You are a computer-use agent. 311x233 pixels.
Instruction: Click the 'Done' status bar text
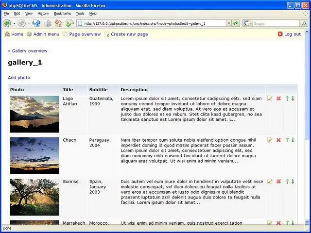click(7, 228)
